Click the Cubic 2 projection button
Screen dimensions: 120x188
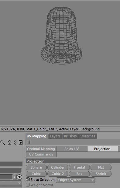coord(58,174)
